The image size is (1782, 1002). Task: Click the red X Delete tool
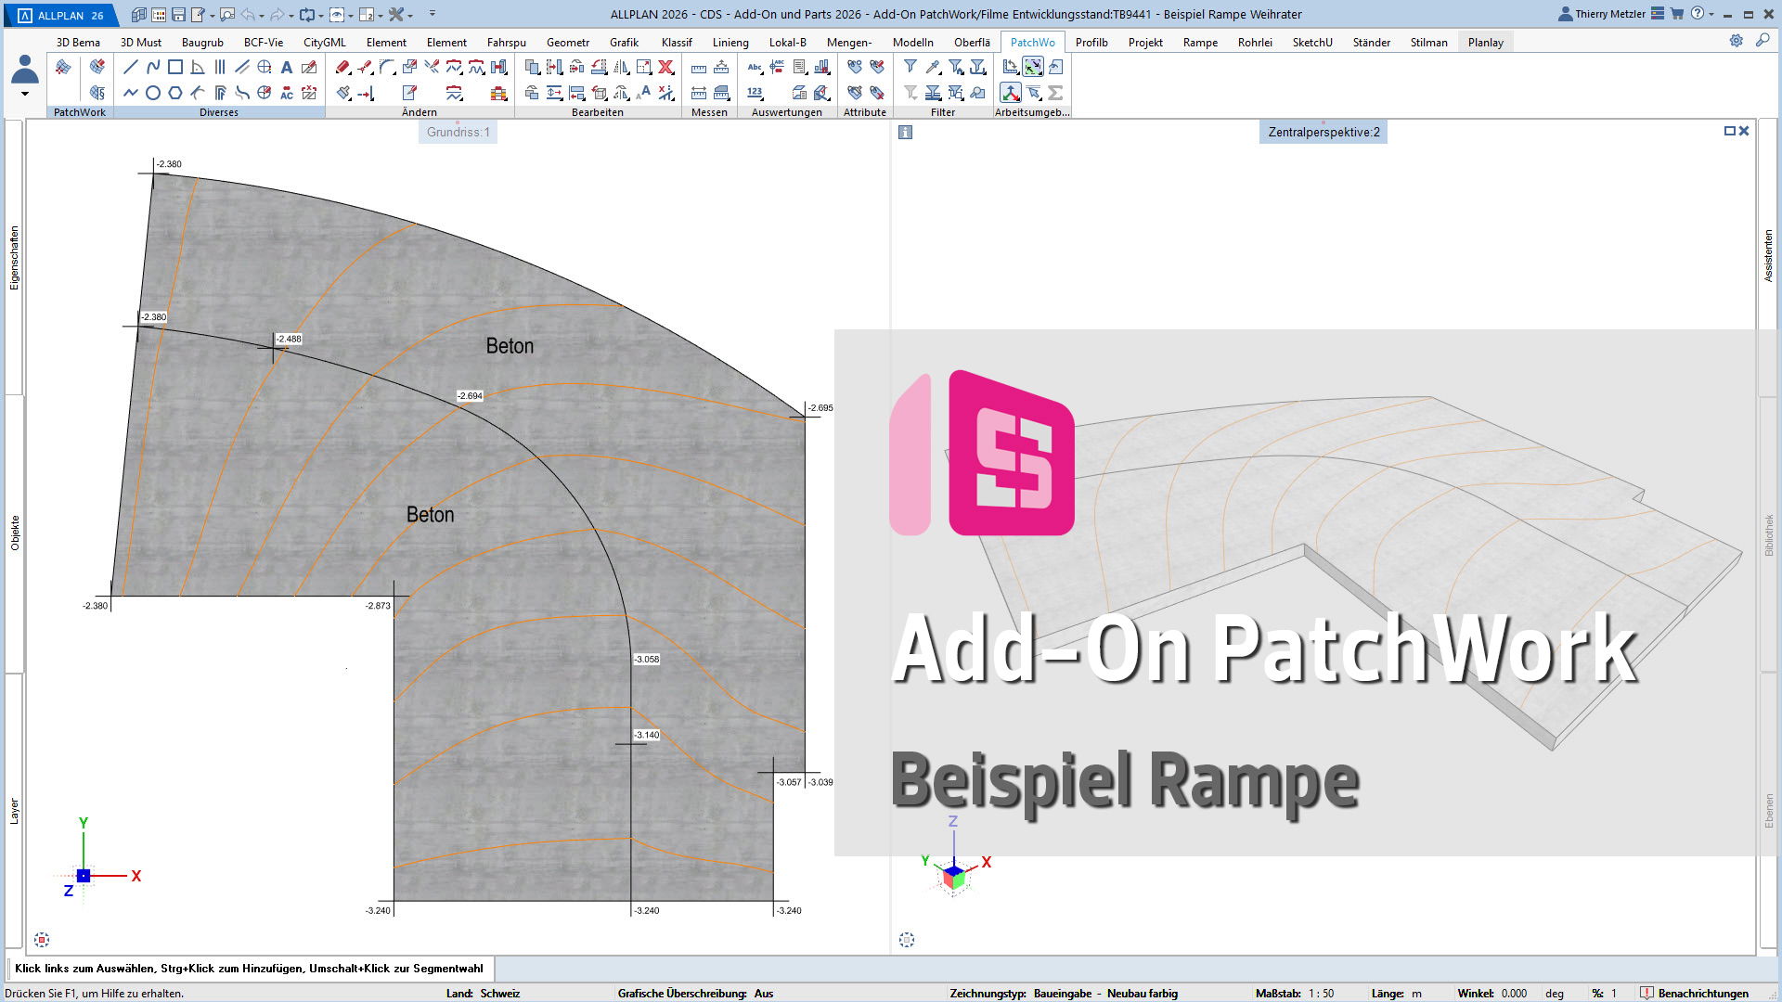665,67
